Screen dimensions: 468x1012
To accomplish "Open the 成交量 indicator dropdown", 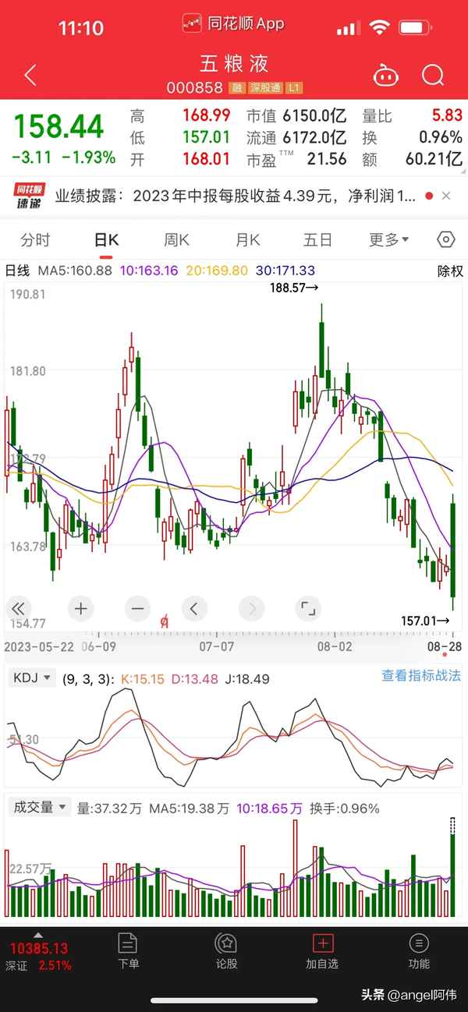I will pos(39,807).
